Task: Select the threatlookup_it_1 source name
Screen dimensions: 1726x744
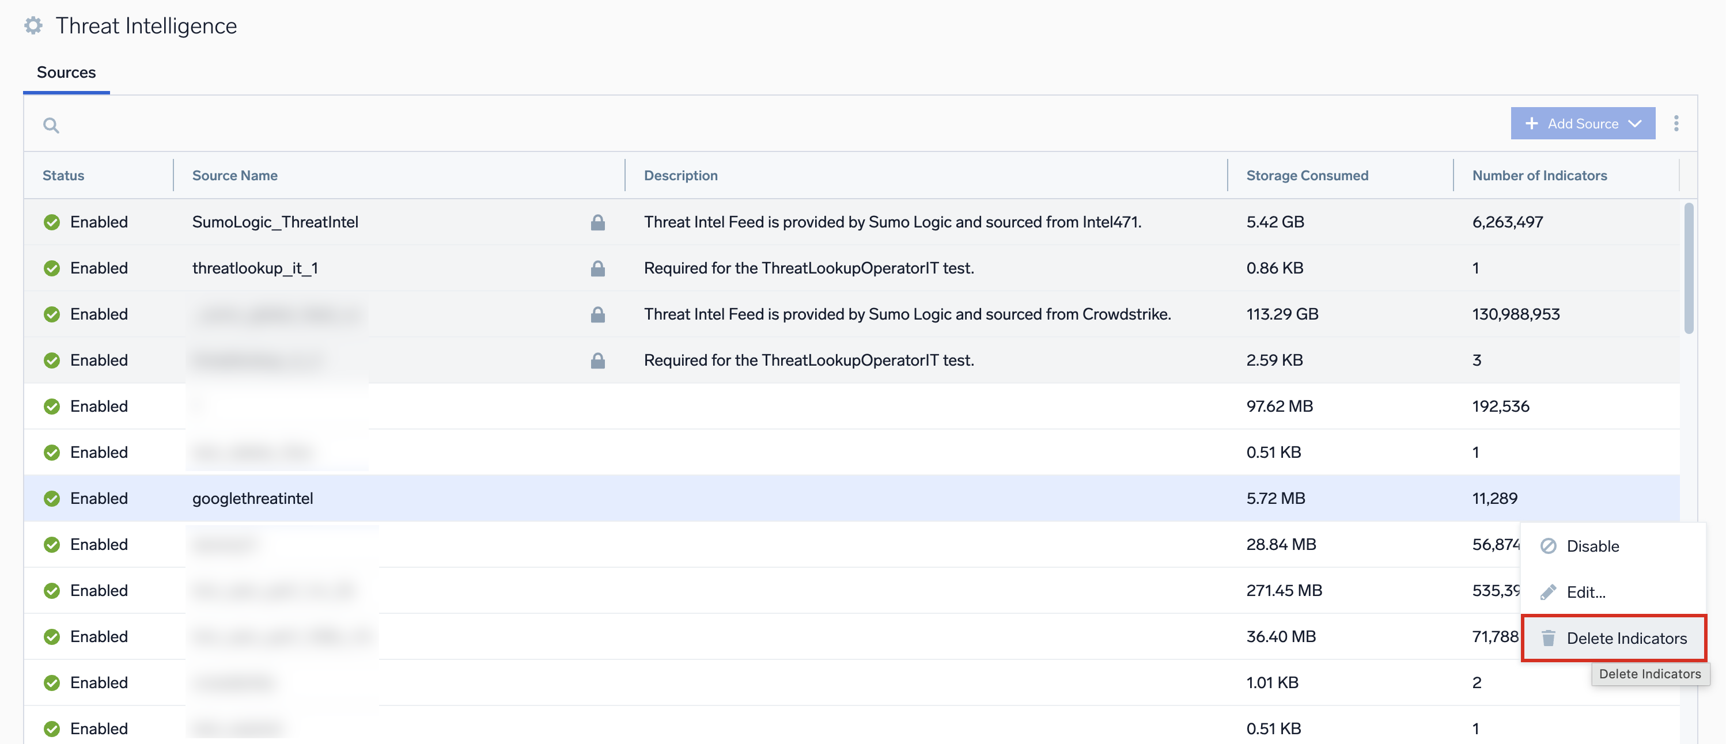Action: (255, 268)
